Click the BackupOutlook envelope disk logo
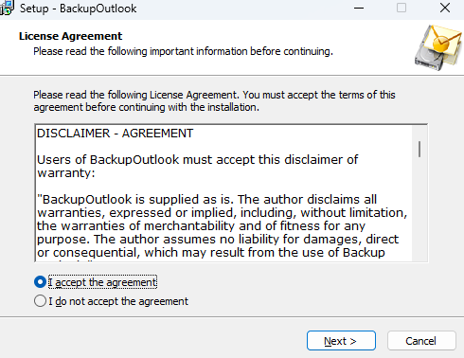464x358 pixels. click(x=438, y=47)
